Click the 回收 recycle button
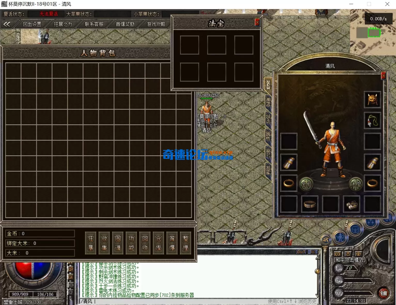The height and width of the screenshot is (305, 396). tap(145, 243)
